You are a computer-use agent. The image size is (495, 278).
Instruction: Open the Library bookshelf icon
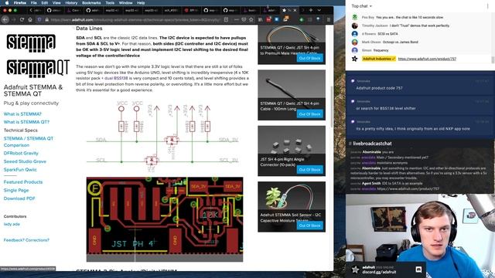click(261, 19)
